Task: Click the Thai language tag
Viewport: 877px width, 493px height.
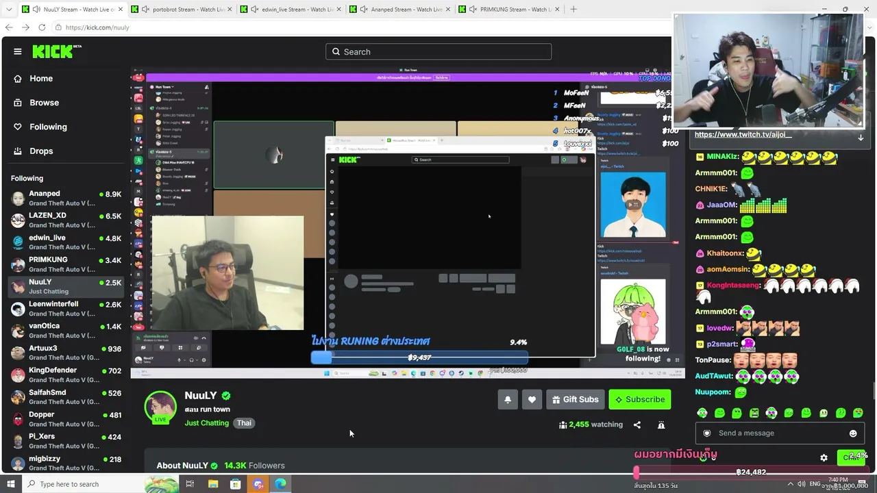Action: (x=245, y=423)
